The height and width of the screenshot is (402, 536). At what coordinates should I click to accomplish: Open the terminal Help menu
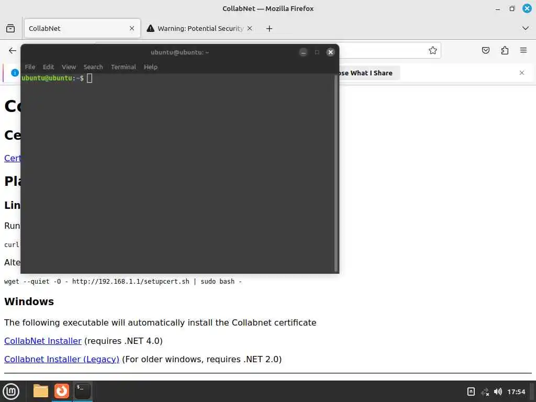tap(151, 67)
